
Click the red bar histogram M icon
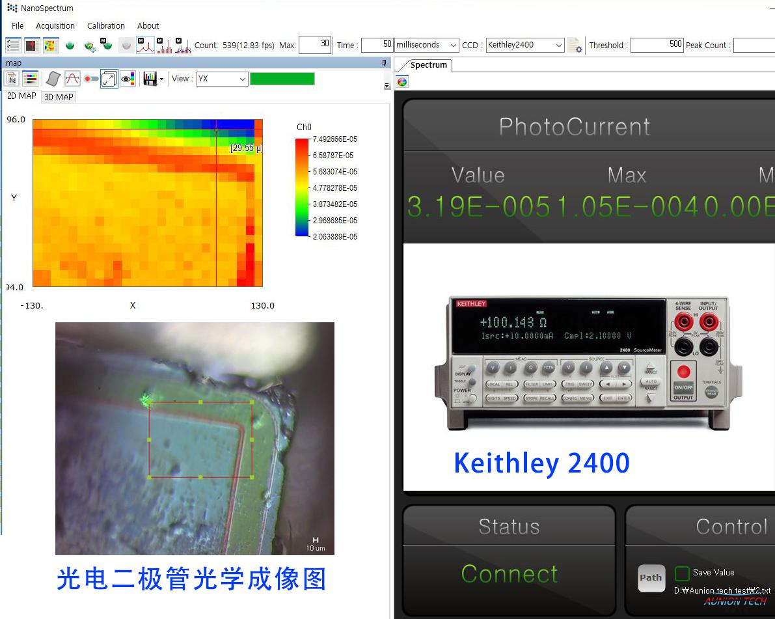[164, 46]
